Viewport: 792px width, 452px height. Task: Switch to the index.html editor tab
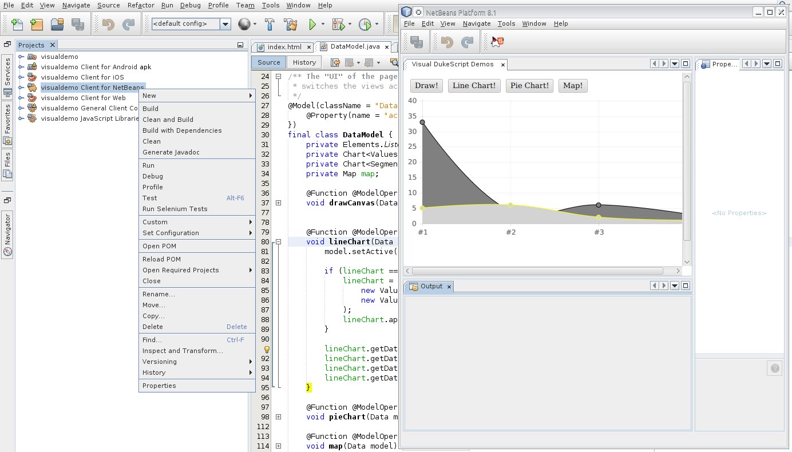pos(284,47)
